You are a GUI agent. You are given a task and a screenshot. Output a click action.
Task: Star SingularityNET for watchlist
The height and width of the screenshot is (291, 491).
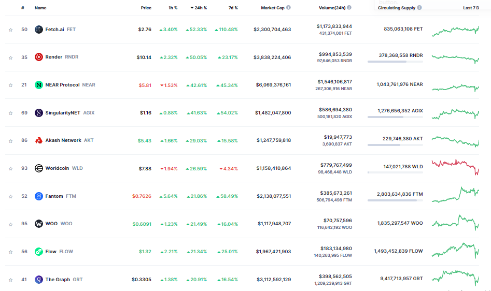point(11,113)
